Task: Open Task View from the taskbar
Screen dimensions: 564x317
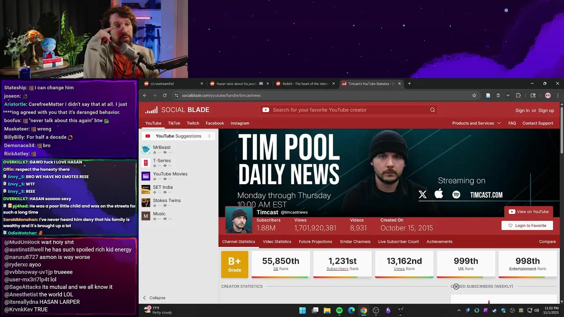Action: click(x=315, y=310)
